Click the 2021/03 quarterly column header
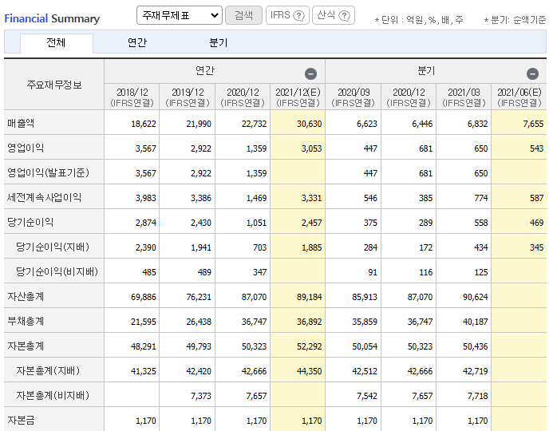Screen dimensions: 553x431 pyautogui.click(x=464, y=97)
